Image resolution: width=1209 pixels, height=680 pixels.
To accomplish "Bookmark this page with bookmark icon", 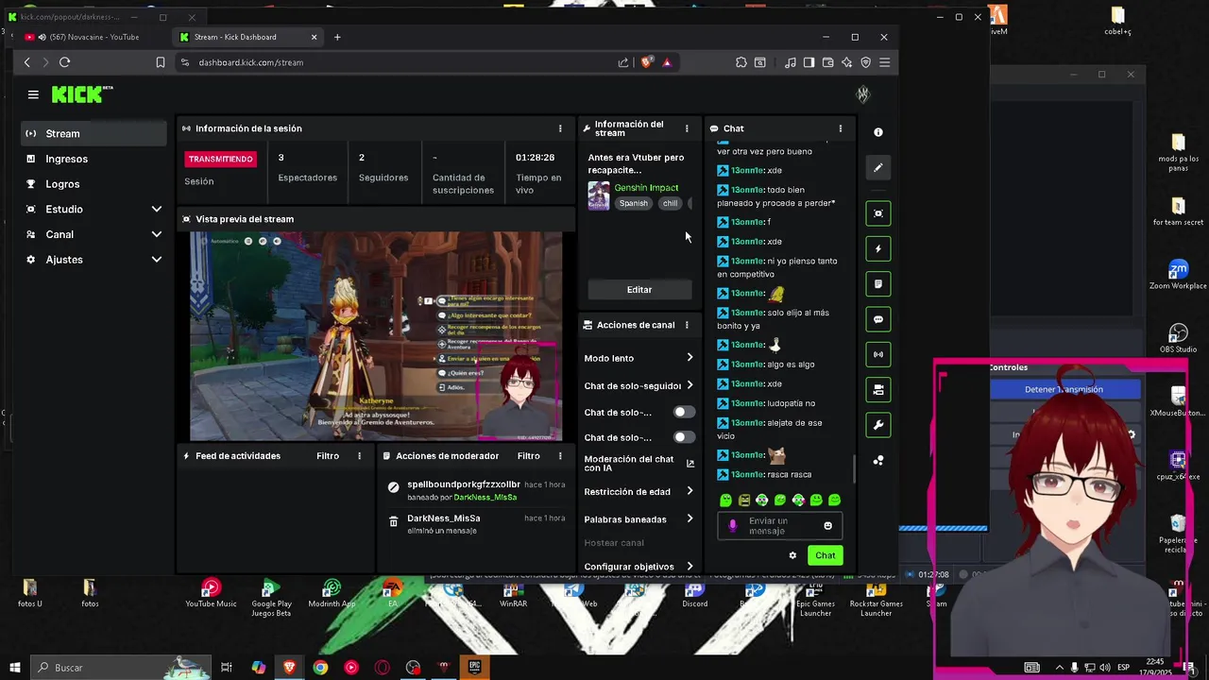I will (x=161, y=62).
